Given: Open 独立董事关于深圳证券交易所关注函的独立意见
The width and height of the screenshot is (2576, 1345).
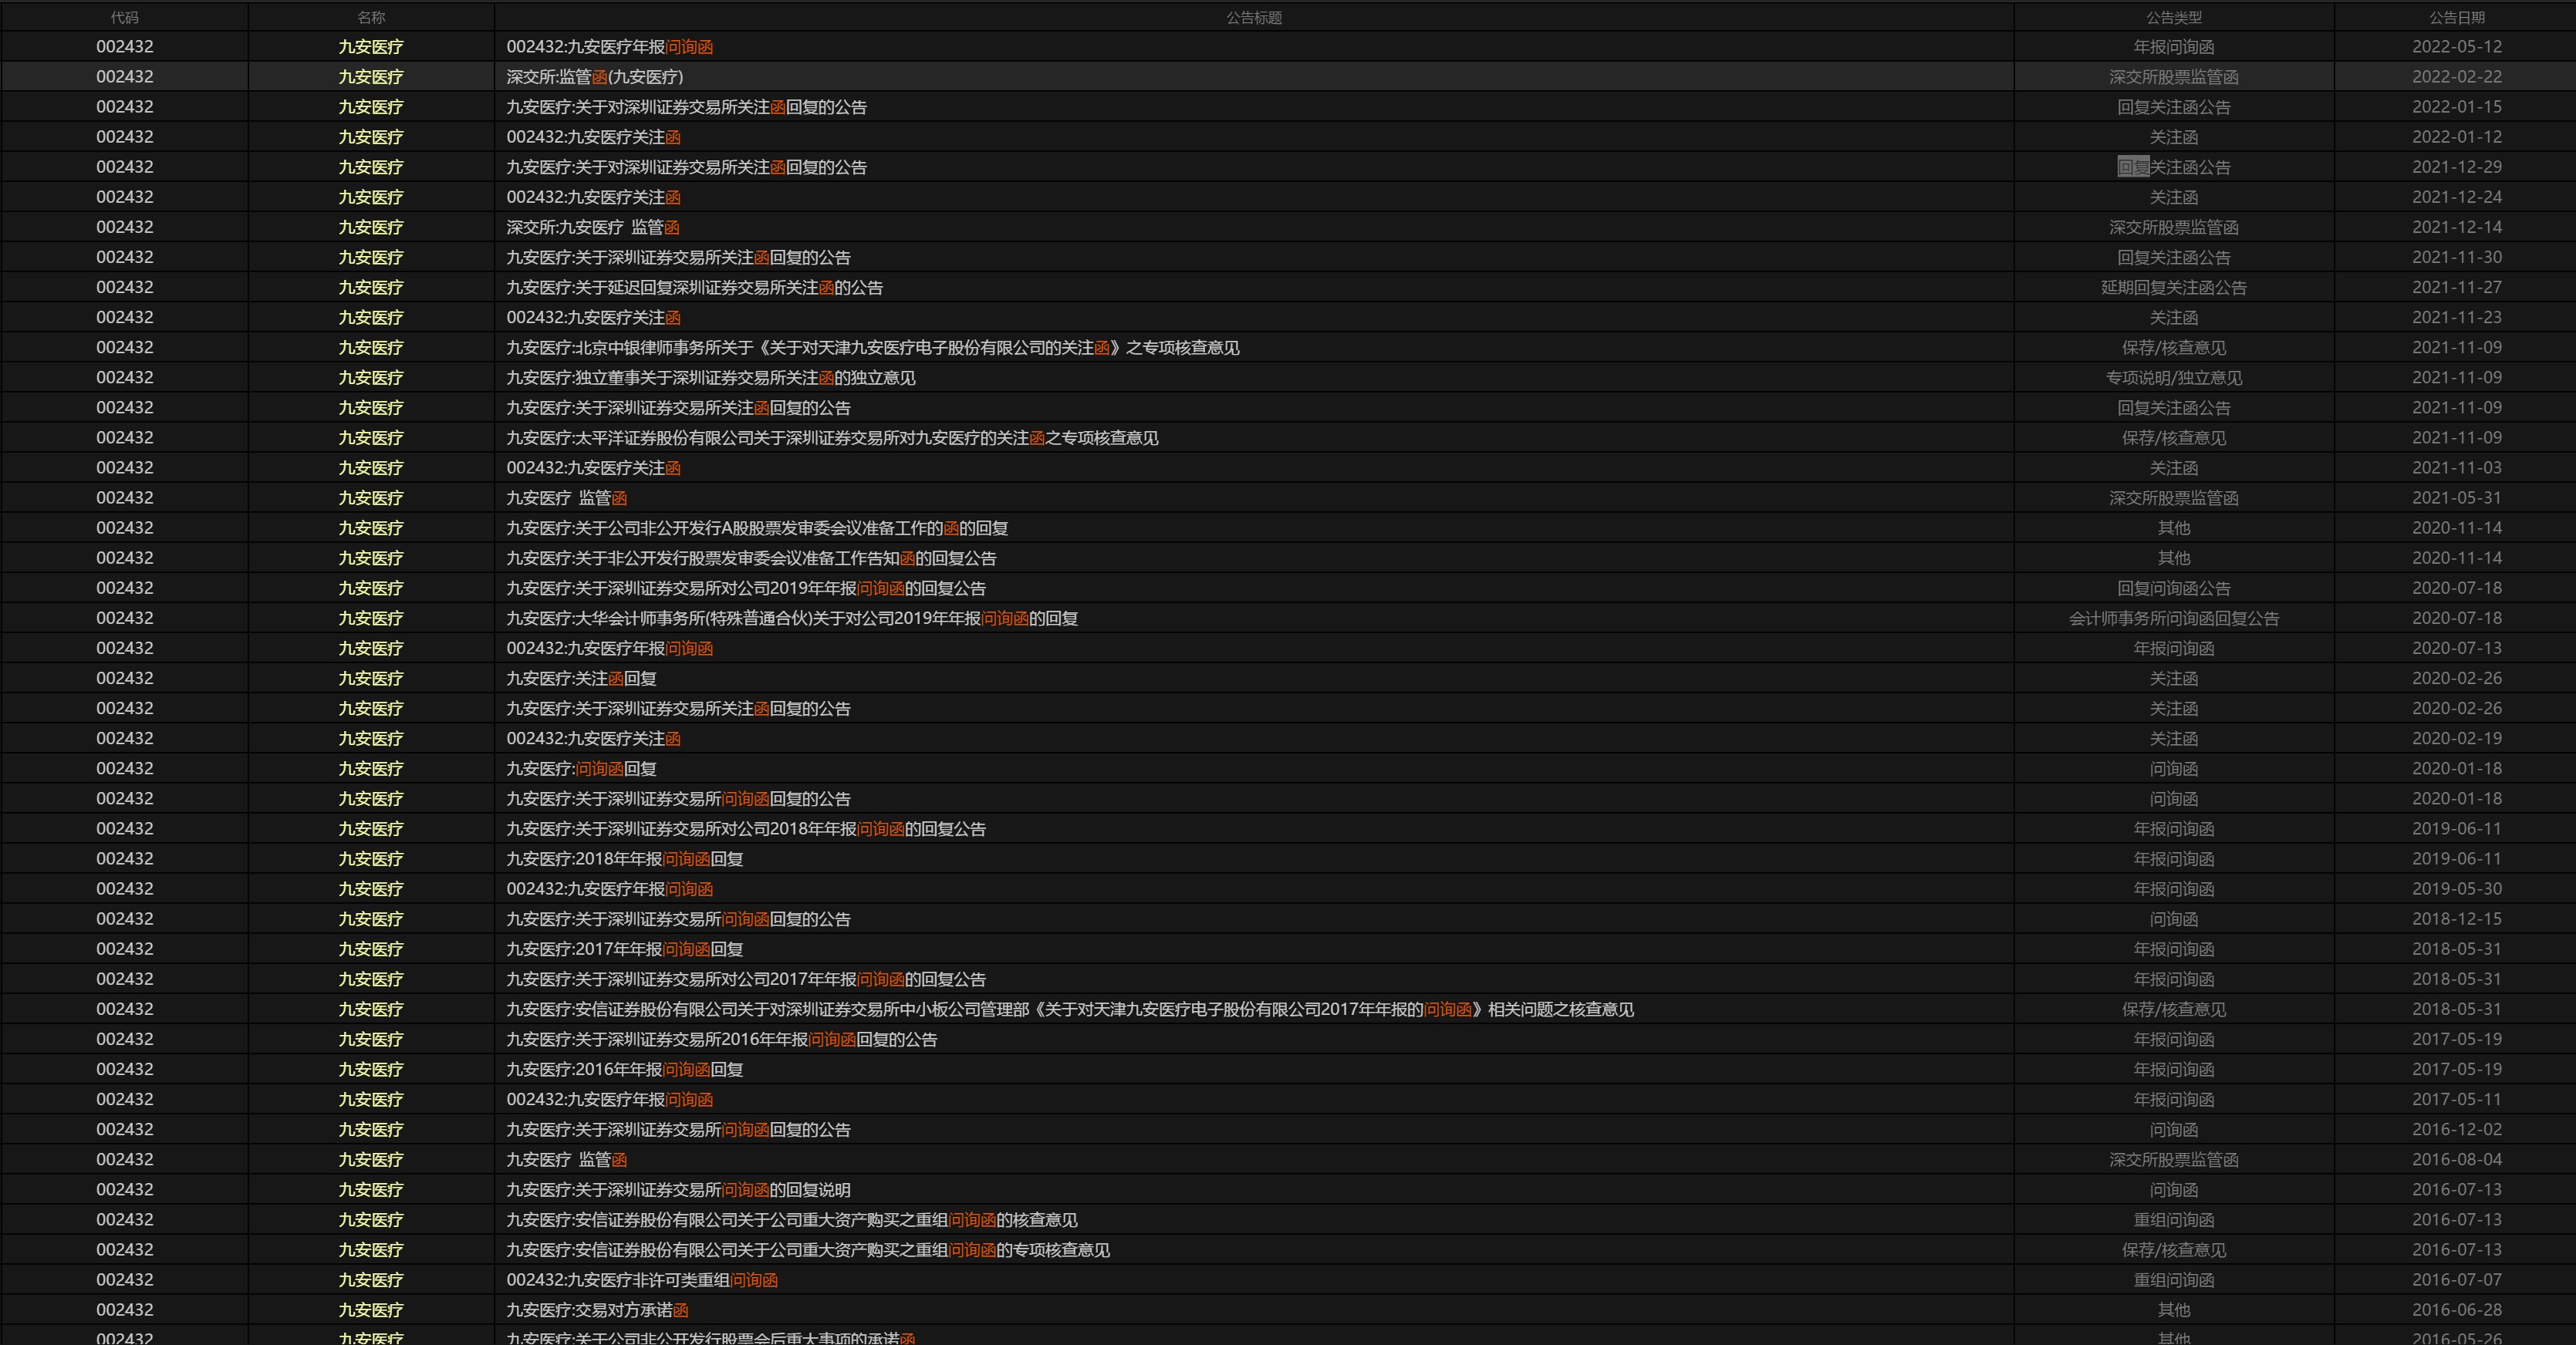Looking at the screenshot, I should [710, 378].
